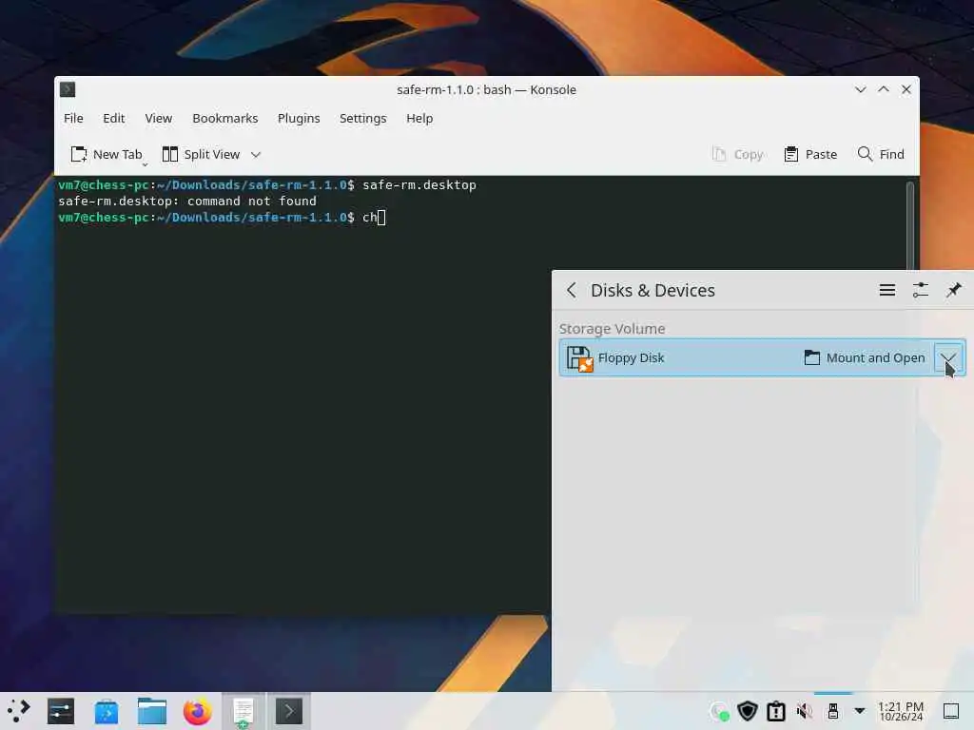Image resolution: width=974 pixels, height=730 pixels.
Task: Expand hidden system tray icons arrow
Action: pyautogui.click(x=860, y=711)
